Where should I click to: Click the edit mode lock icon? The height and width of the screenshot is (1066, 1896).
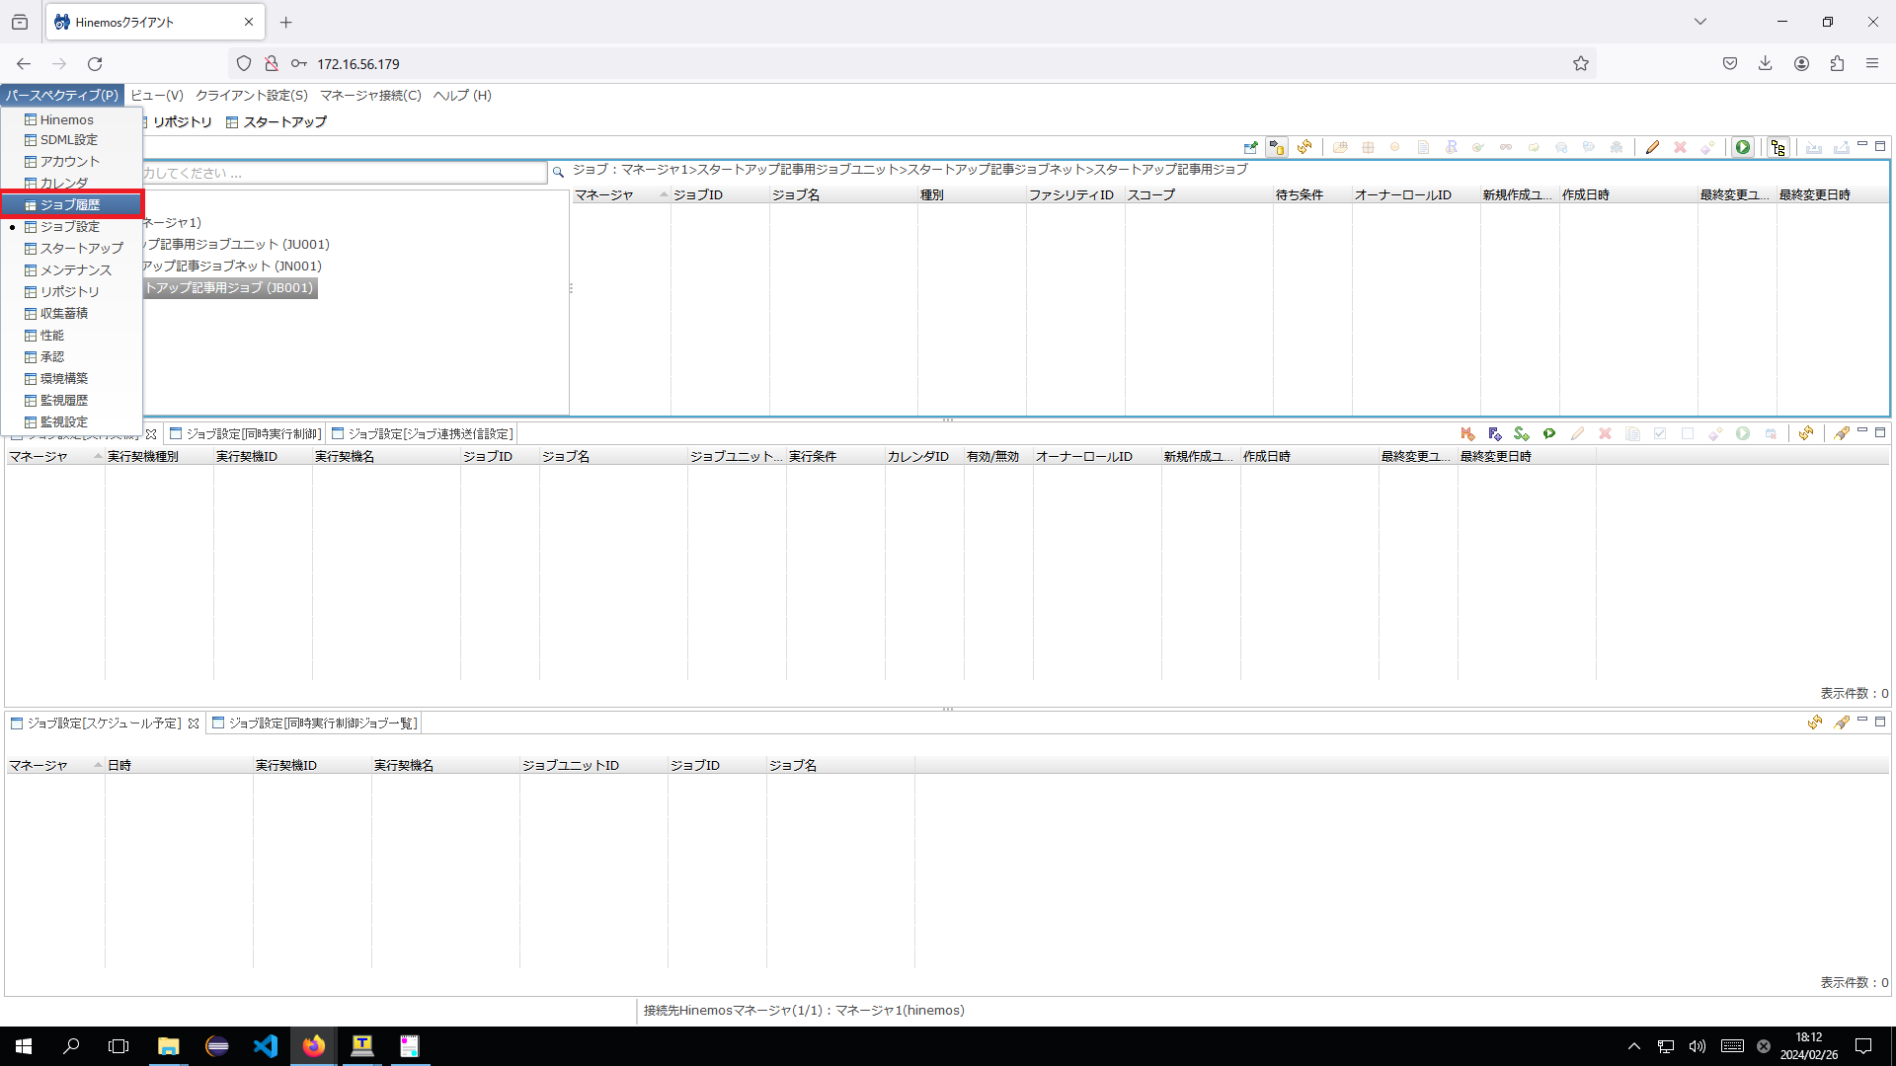pos(1277,148)
